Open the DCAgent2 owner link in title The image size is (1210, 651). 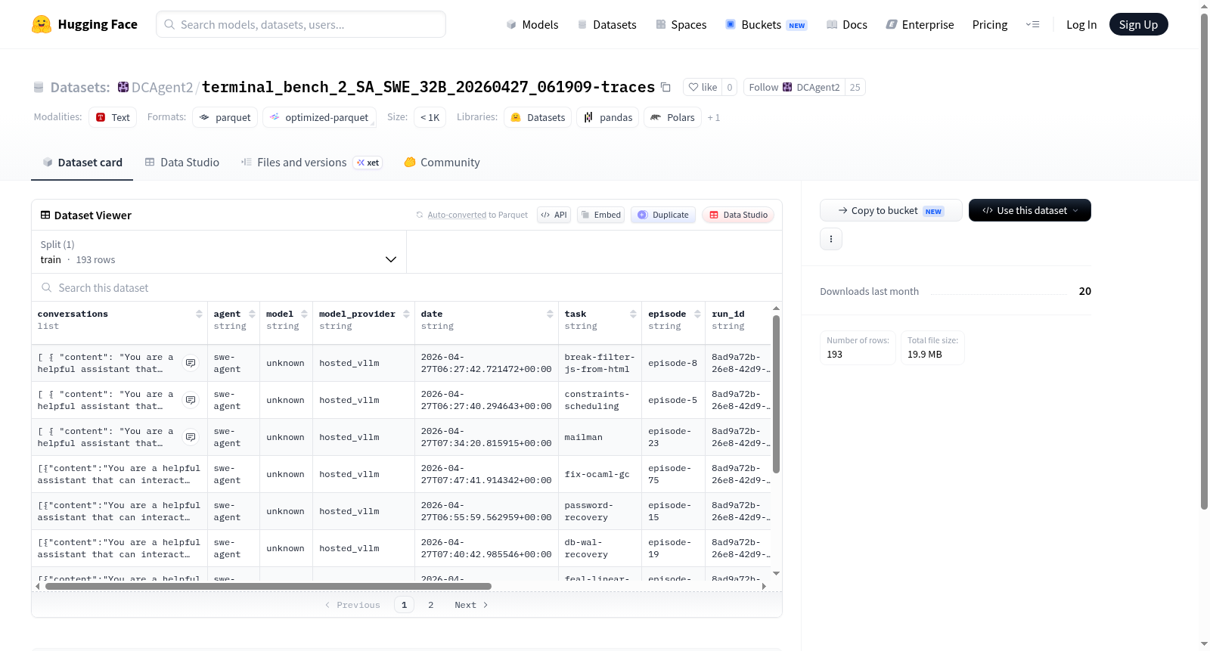tap(162, 87)
